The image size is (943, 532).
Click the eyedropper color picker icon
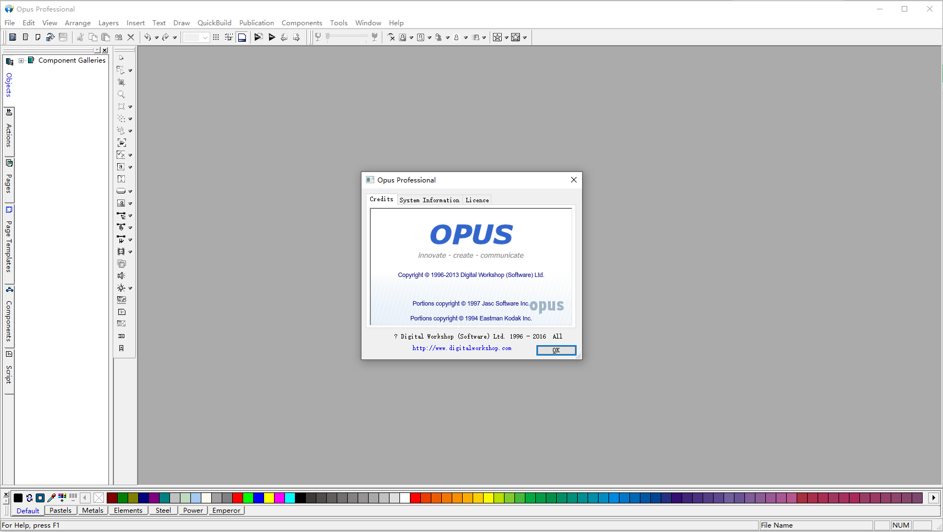click(51, 498)
